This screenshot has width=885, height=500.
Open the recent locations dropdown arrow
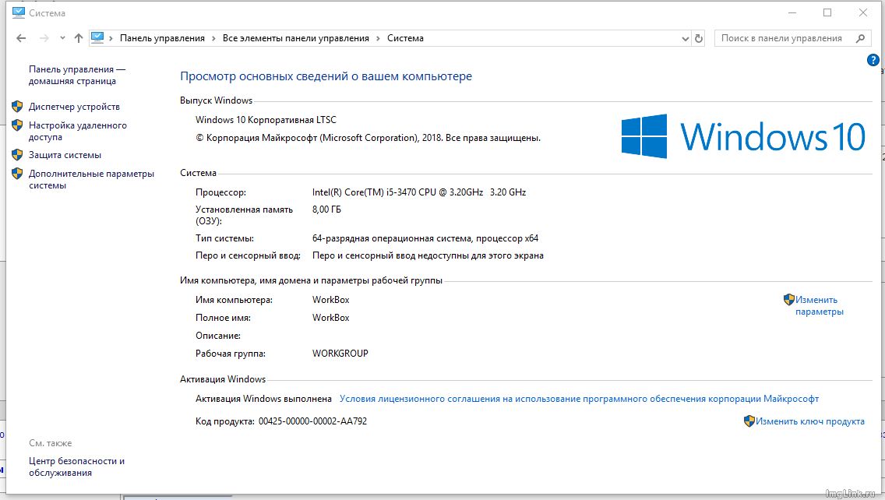[x=62, y=38]
